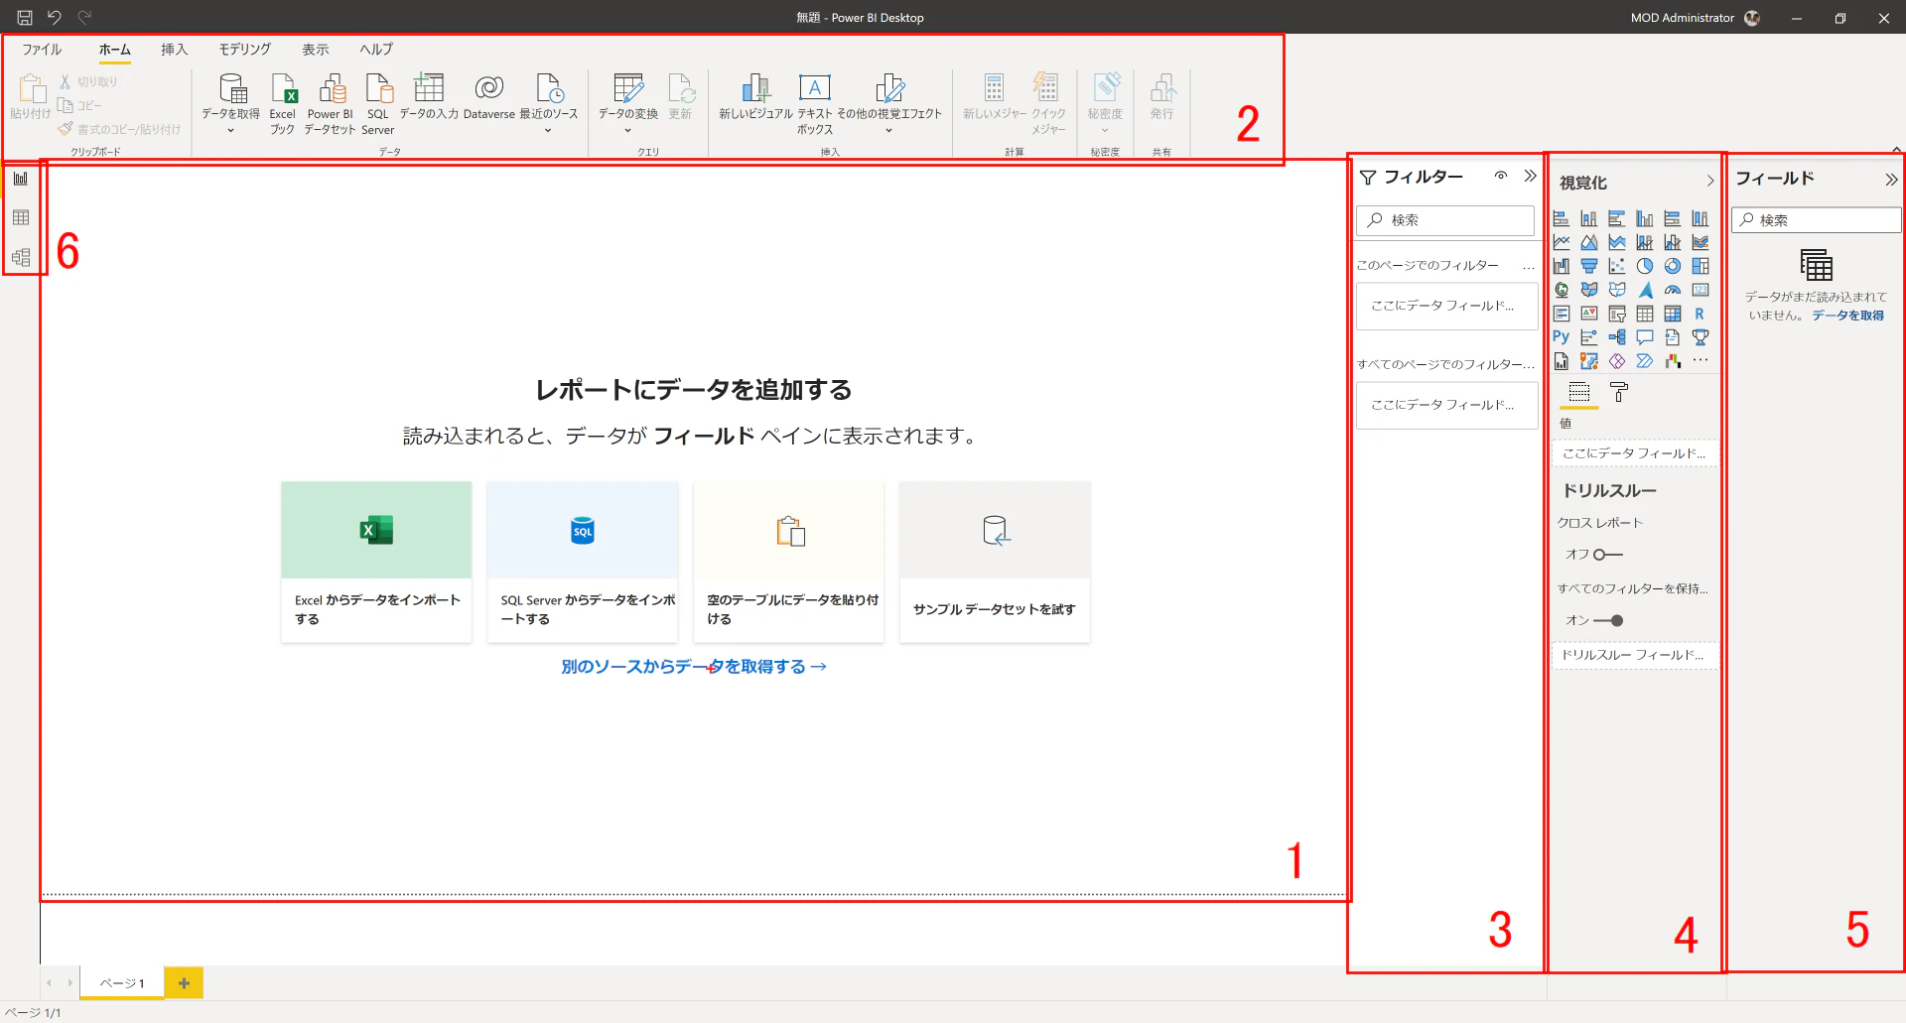Insert a テキスト ボックス from the ribbon
Viewport: 1906px width, 1023px height.
(815, 103)
